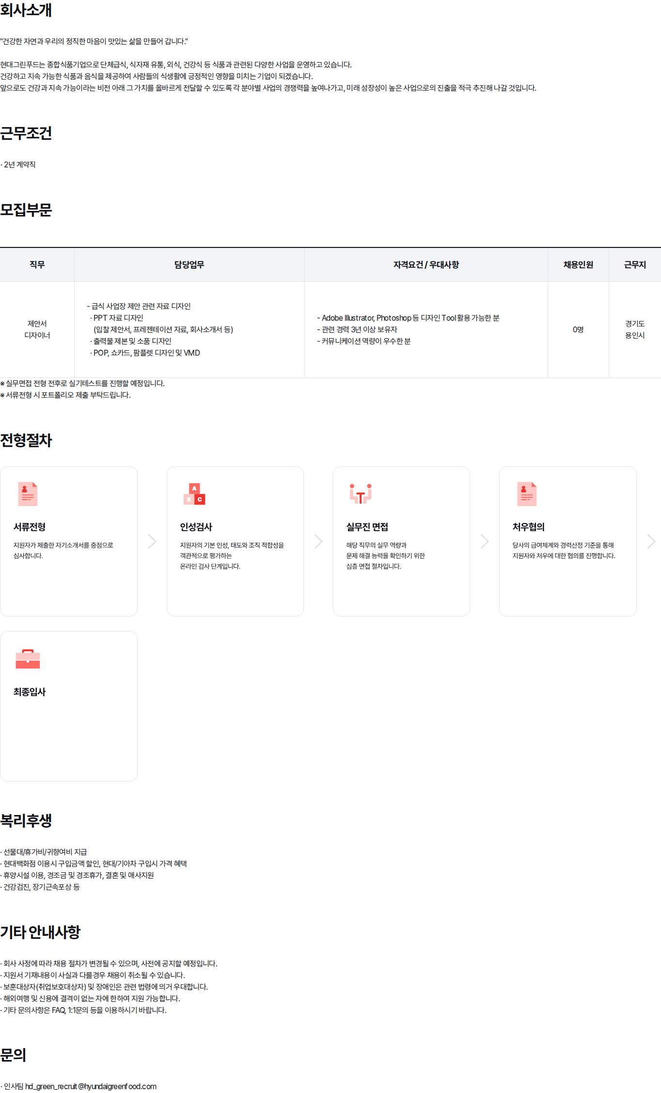Click the FAQ, 1:1문의 notice line

[83, 1010]
